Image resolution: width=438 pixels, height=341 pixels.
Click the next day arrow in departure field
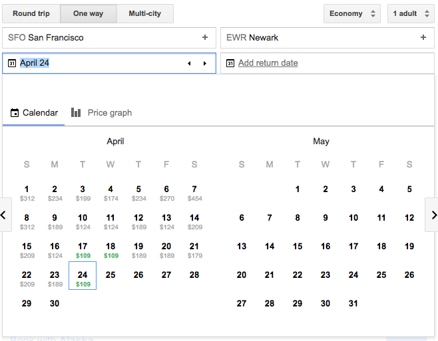coord(204,63)
